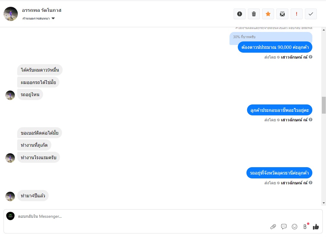
Task: Click the baht payment request icon
Action: [305, 227]
